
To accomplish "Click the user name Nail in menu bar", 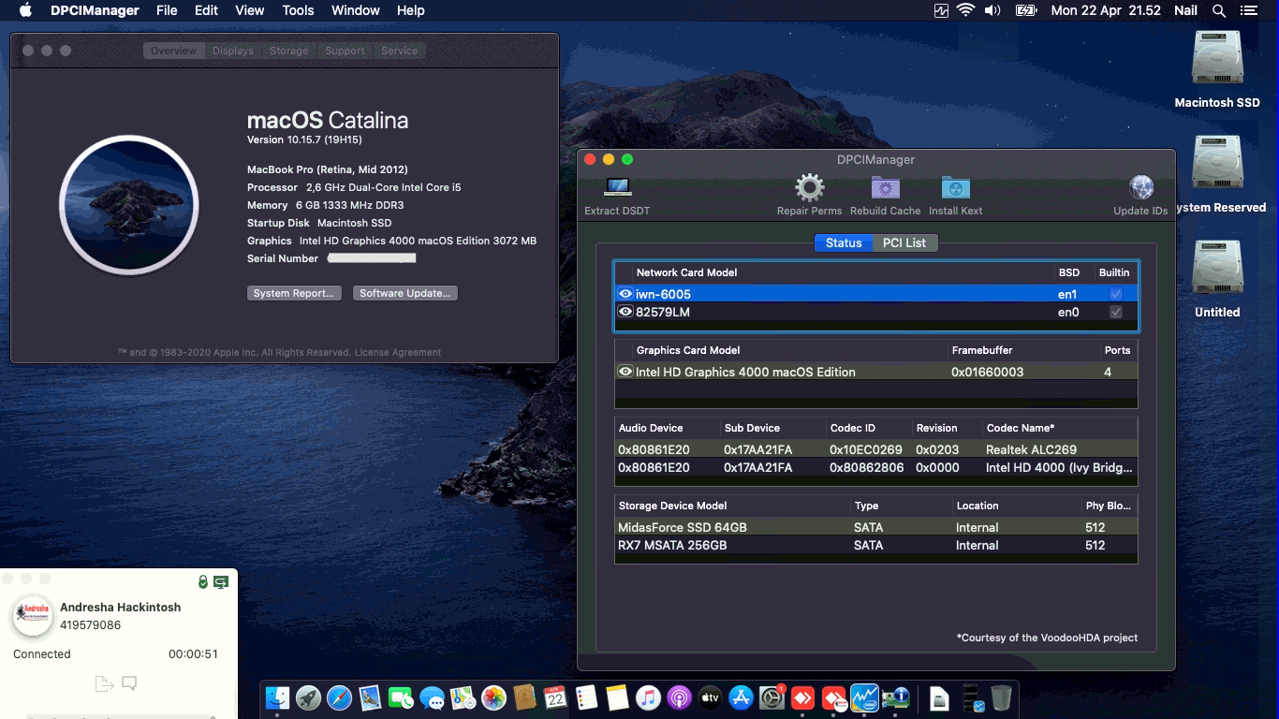I will point(1185,10).
